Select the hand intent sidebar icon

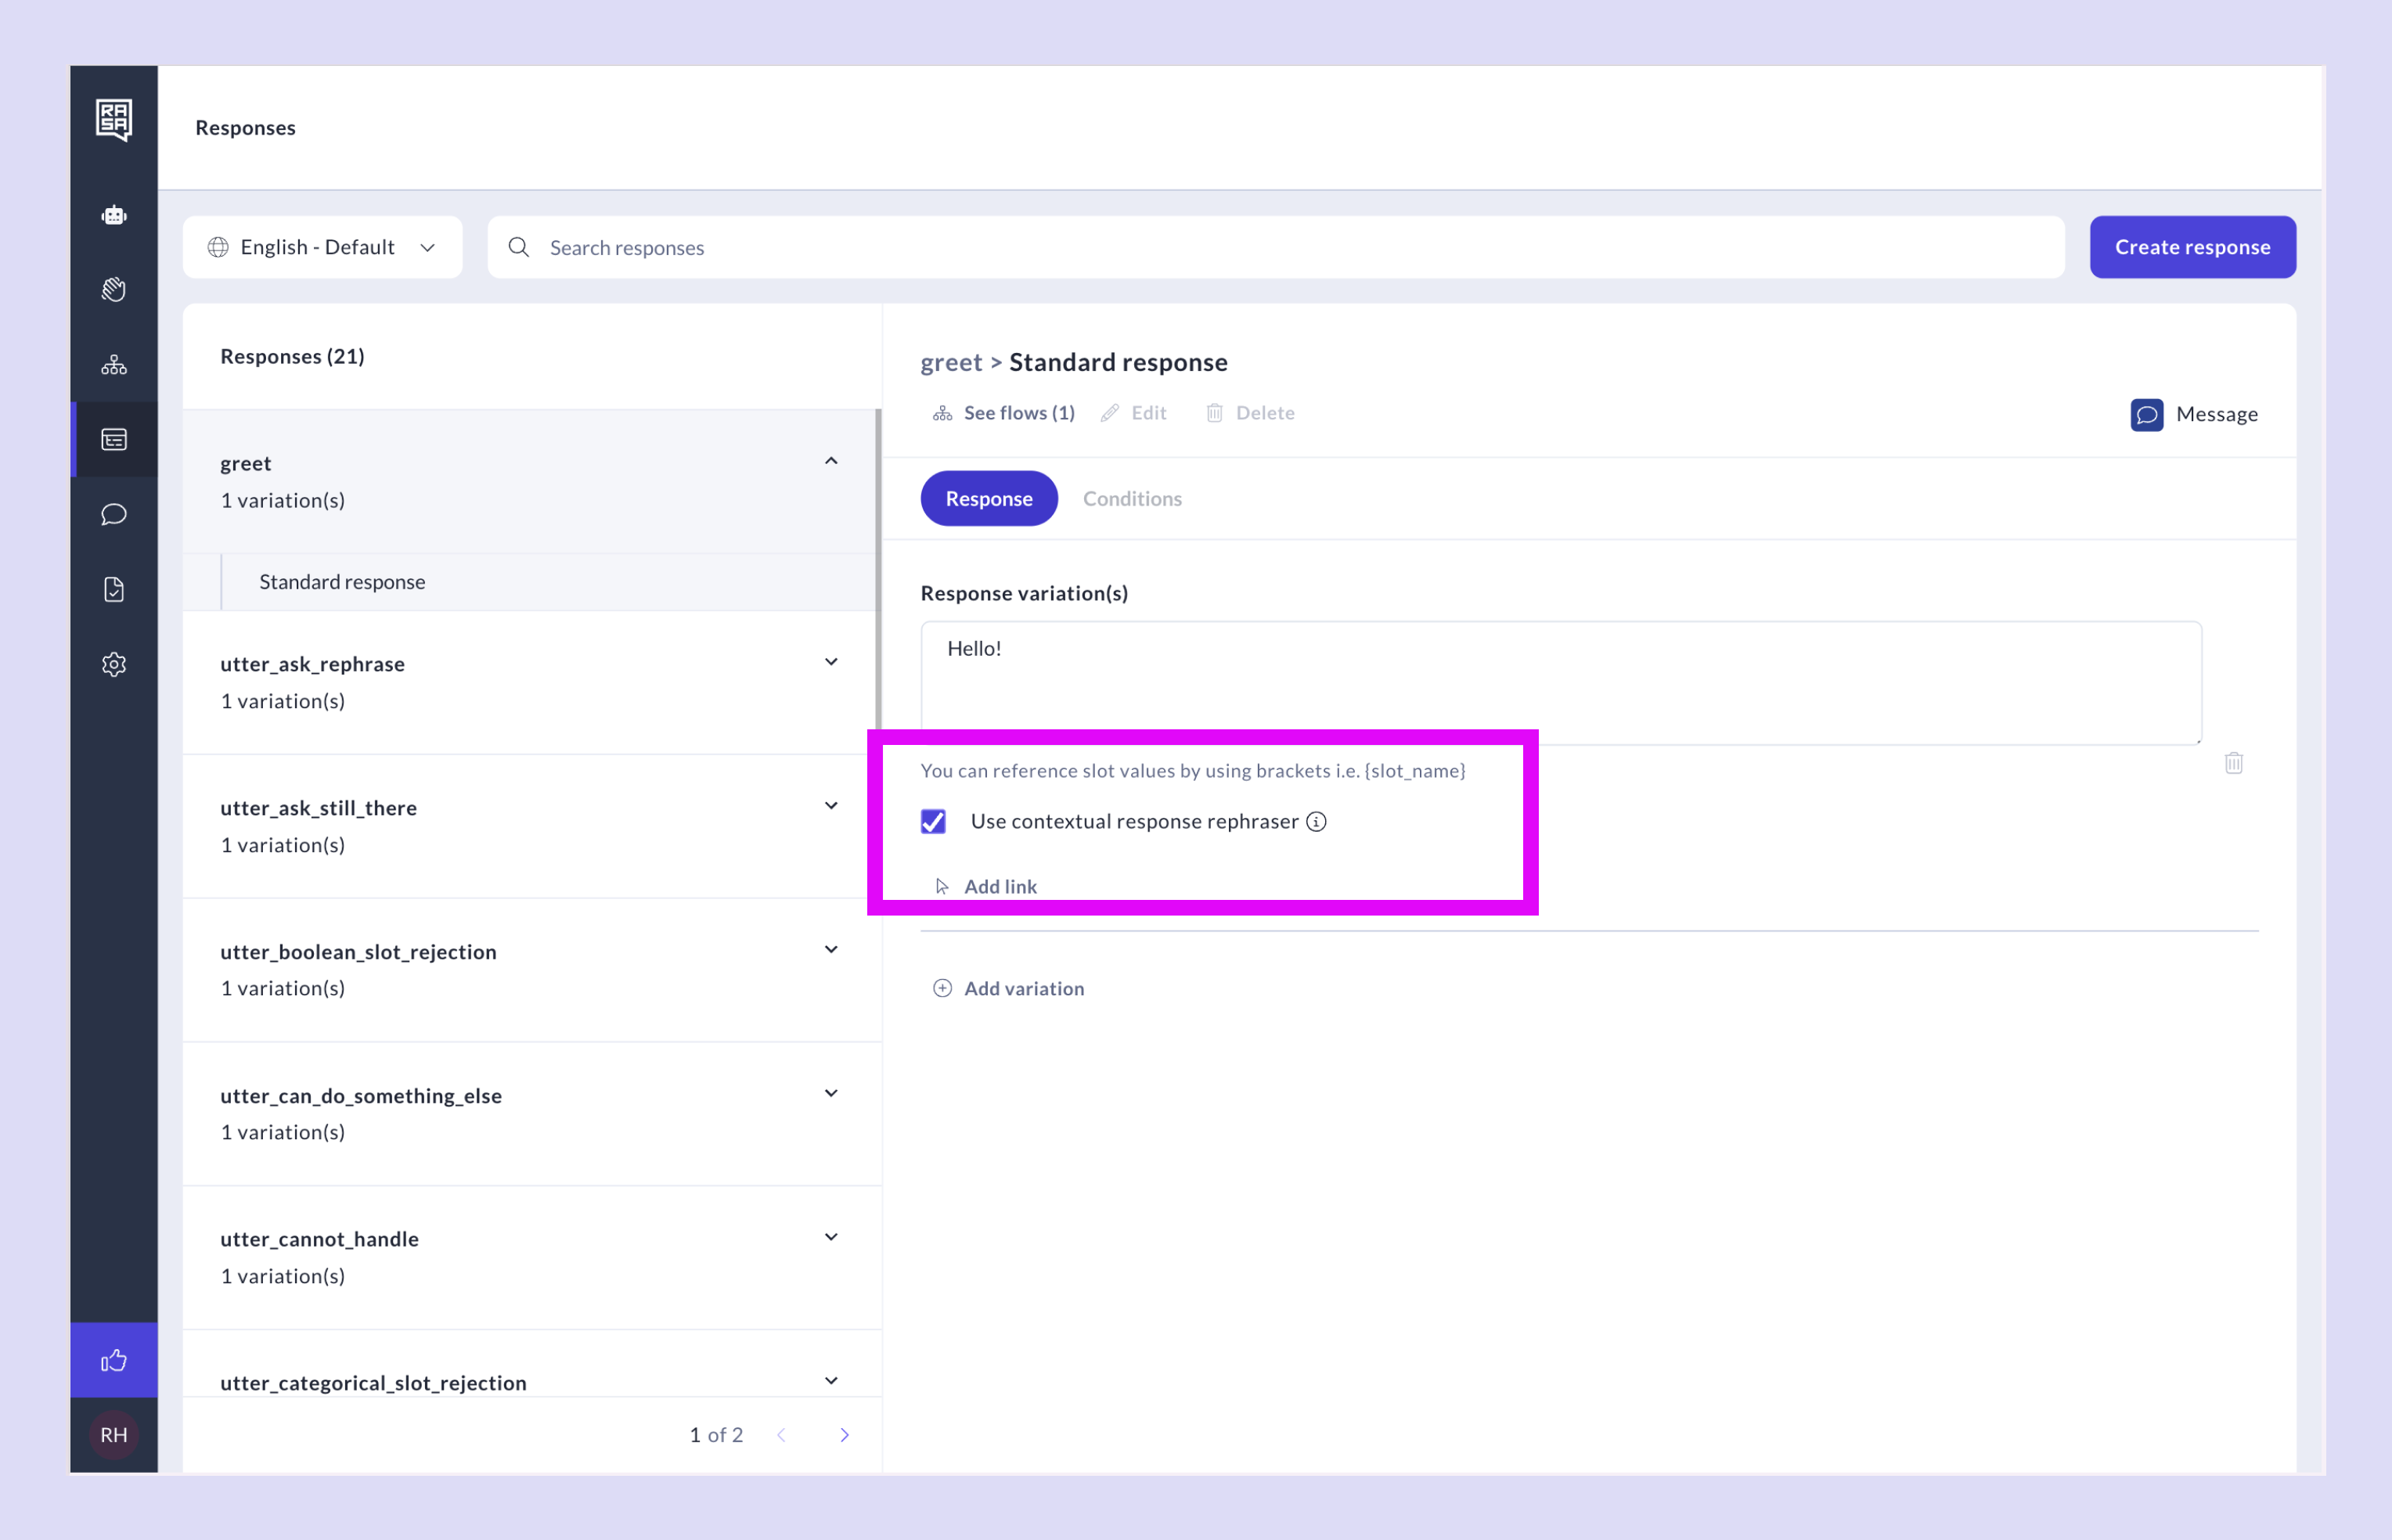114,290
